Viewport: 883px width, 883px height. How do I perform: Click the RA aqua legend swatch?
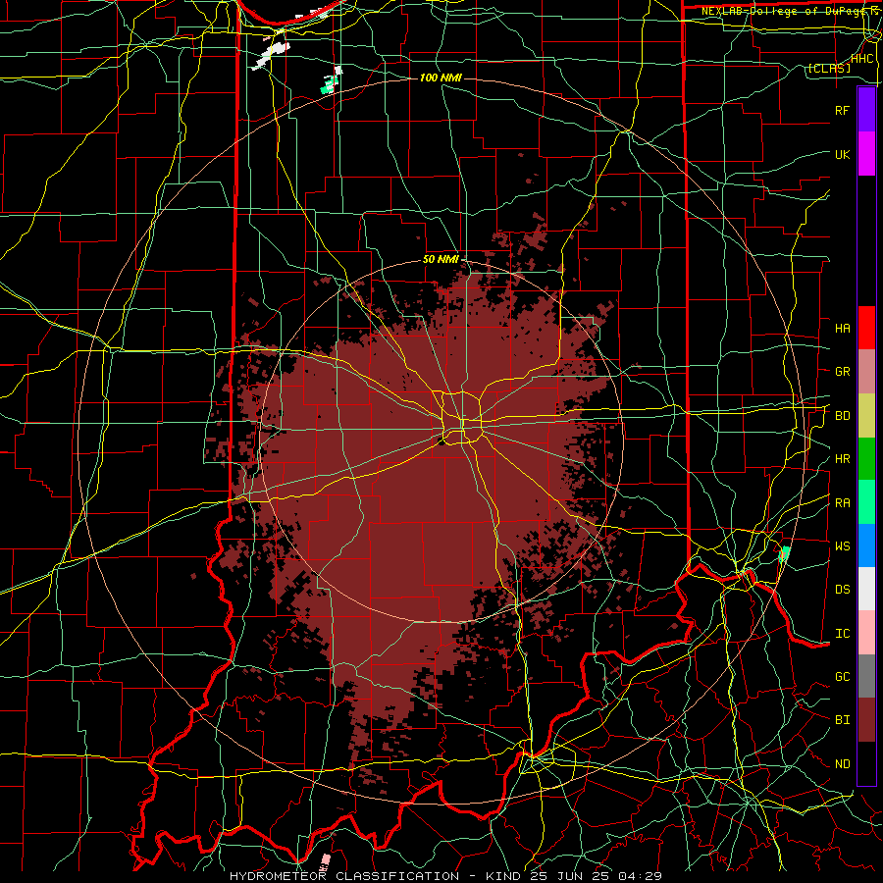(866, 502)
